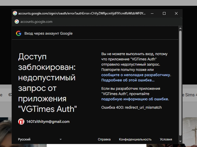Open the 'подробную информацию об ошибке' developer link
The height and width of the screenshot is (147, 197).
(x=135, y=99)
